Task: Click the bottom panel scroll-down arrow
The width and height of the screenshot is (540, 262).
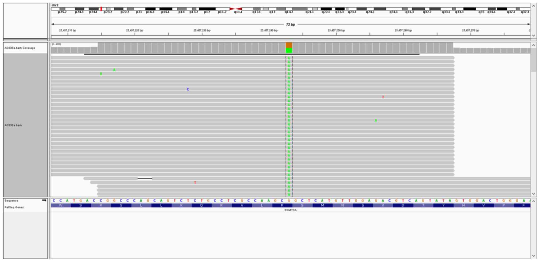Action: pos(533,256)
